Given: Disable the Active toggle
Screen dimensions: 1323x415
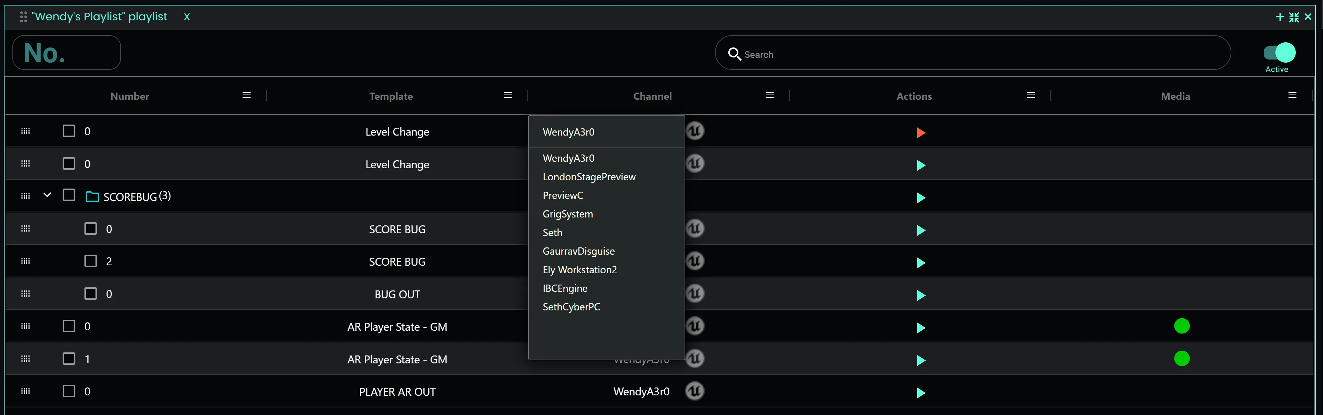Looking at the screenshot, I should tap(1278, 53).
